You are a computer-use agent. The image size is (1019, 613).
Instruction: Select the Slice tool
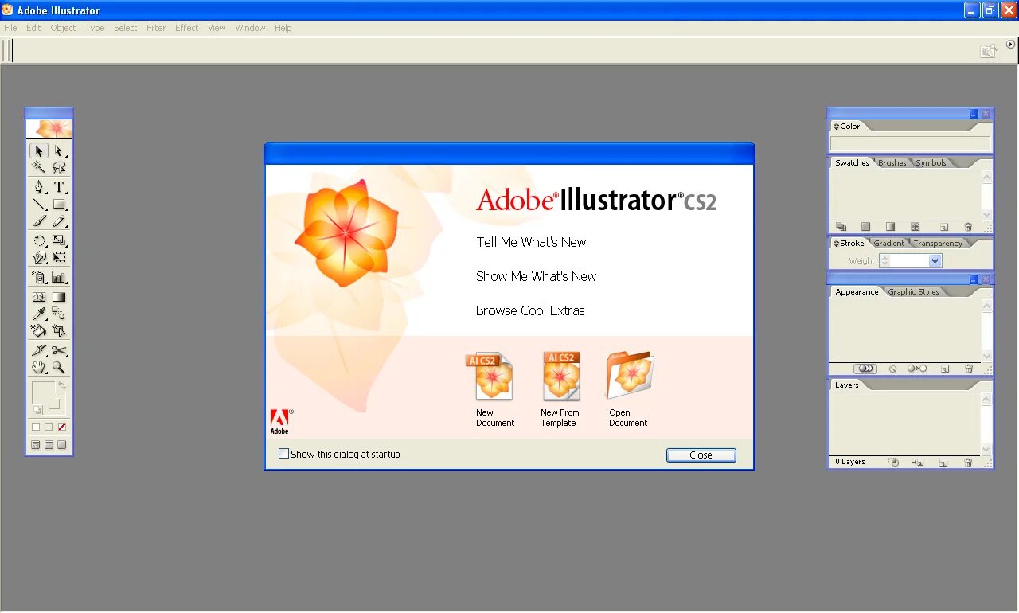[38, 350]
